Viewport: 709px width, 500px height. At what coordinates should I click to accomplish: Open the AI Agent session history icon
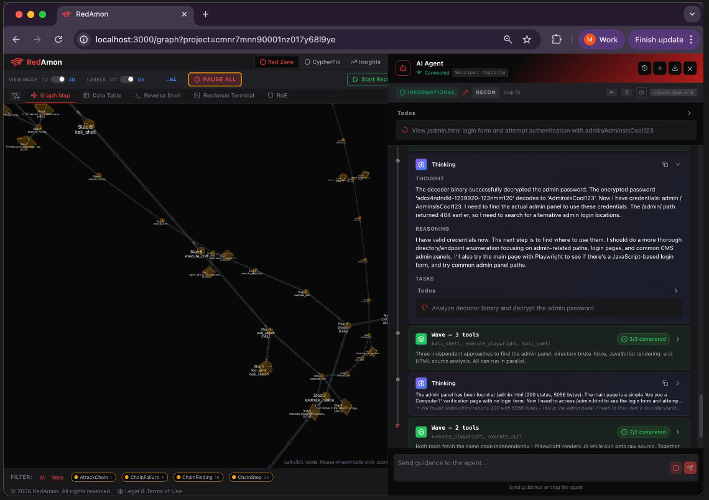(644, 68)
